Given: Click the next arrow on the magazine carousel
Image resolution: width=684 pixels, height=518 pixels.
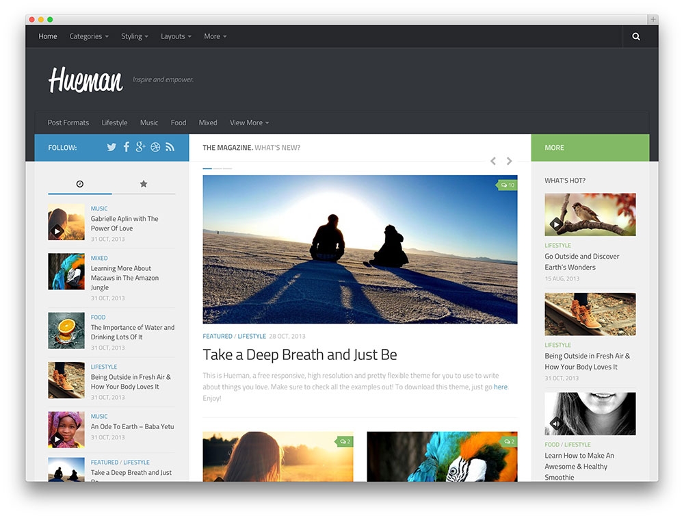Looking at the screenshot, I should coord(509,161).
